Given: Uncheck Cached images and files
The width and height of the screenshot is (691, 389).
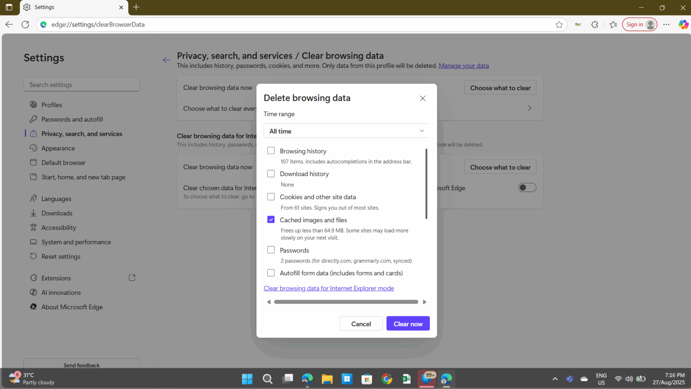Looking at the screenshot, I should pyautogui.click(x=271, y=219).
